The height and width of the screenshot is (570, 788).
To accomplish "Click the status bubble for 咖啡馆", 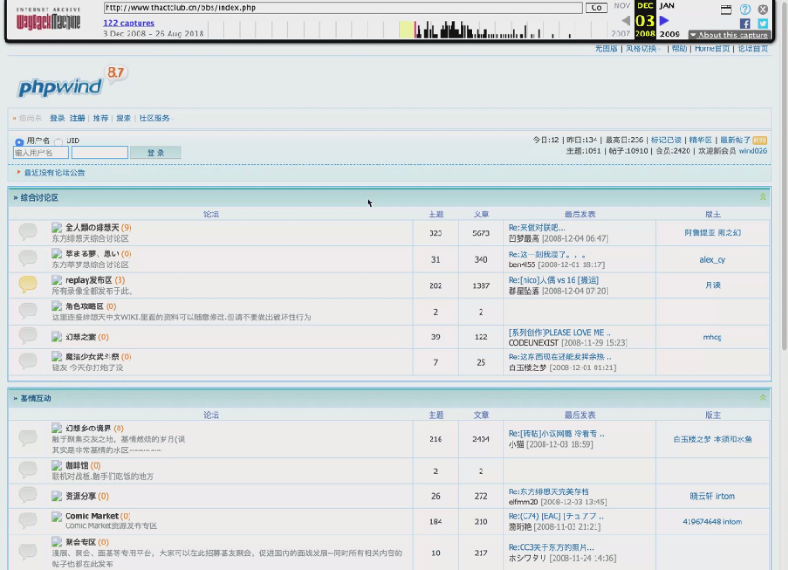I will tap(28, 470).
